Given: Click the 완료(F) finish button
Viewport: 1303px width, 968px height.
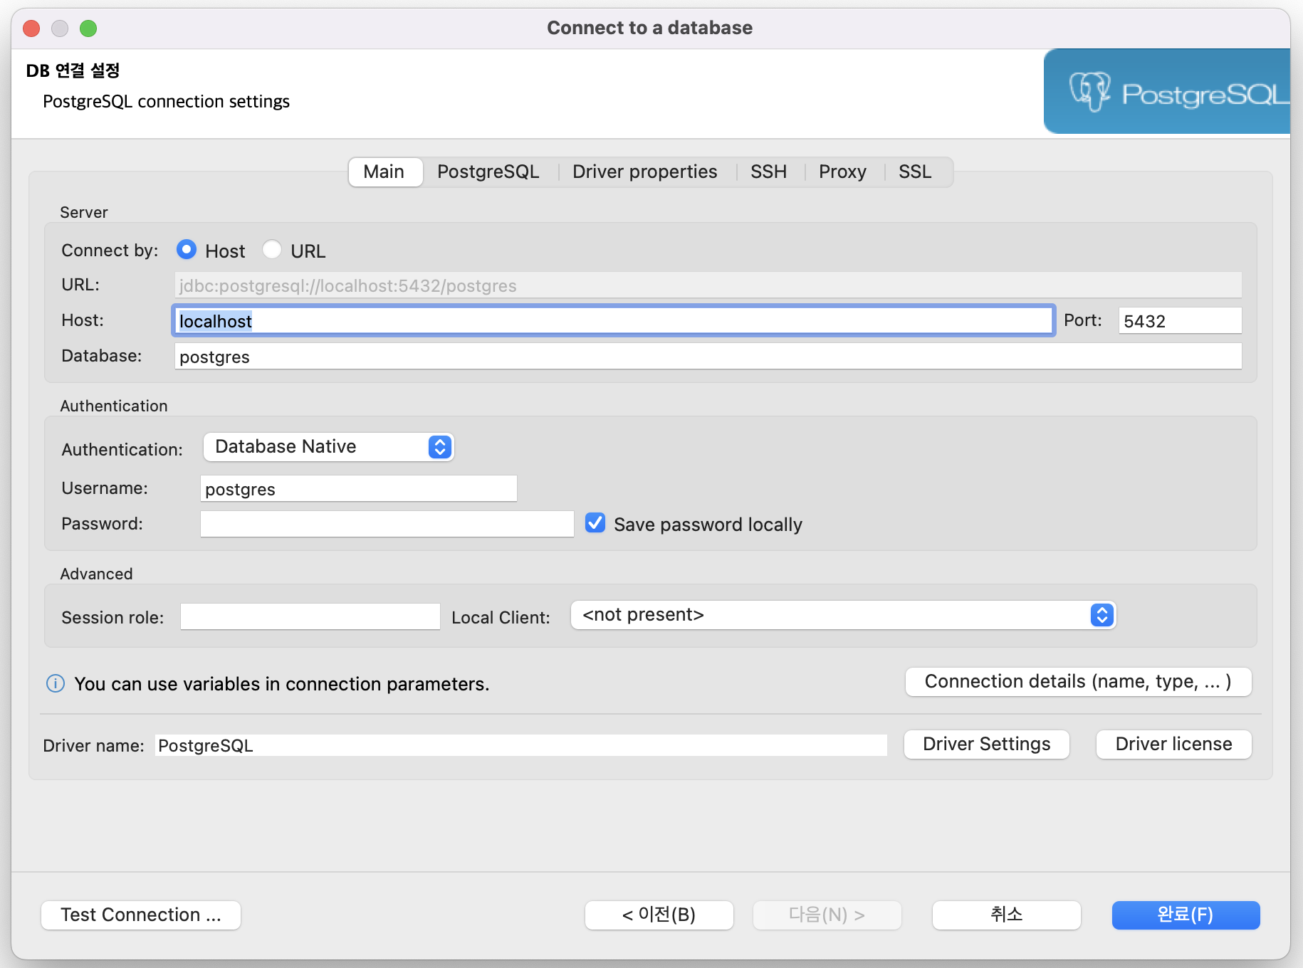Looking at the screenshot, I should tap(1185, 915).
